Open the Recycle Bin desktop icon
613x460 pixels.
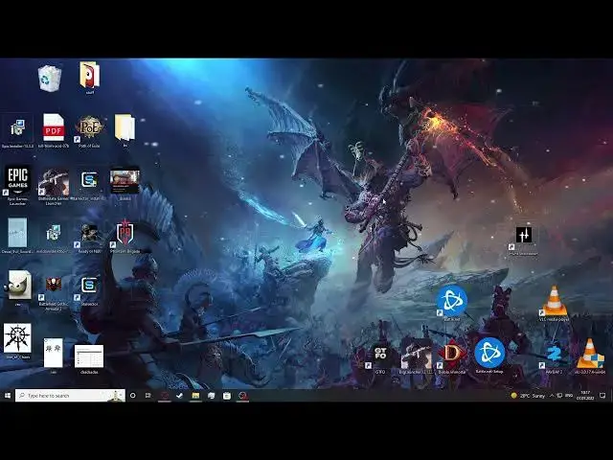coord(50,79)
